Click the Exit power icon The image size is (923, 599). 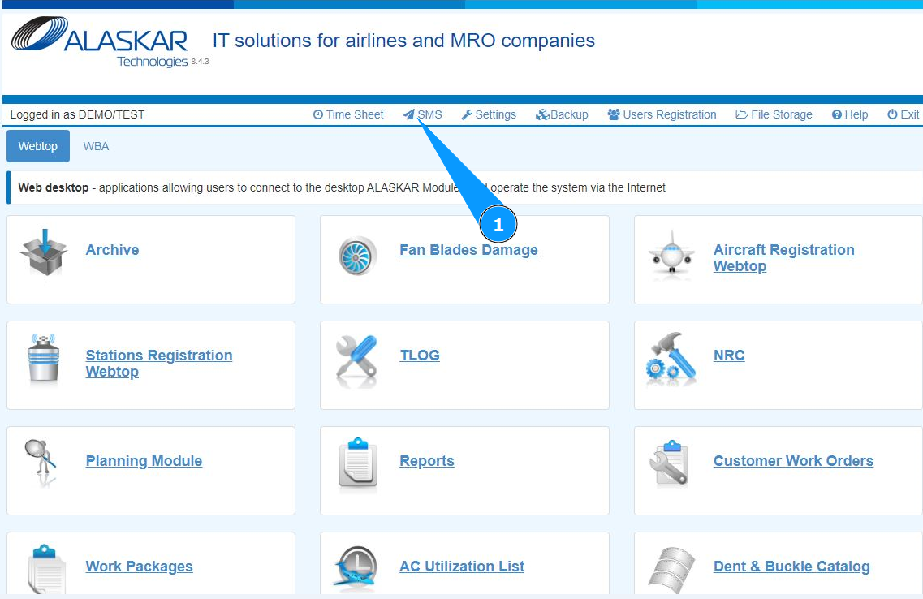(892, 114)
